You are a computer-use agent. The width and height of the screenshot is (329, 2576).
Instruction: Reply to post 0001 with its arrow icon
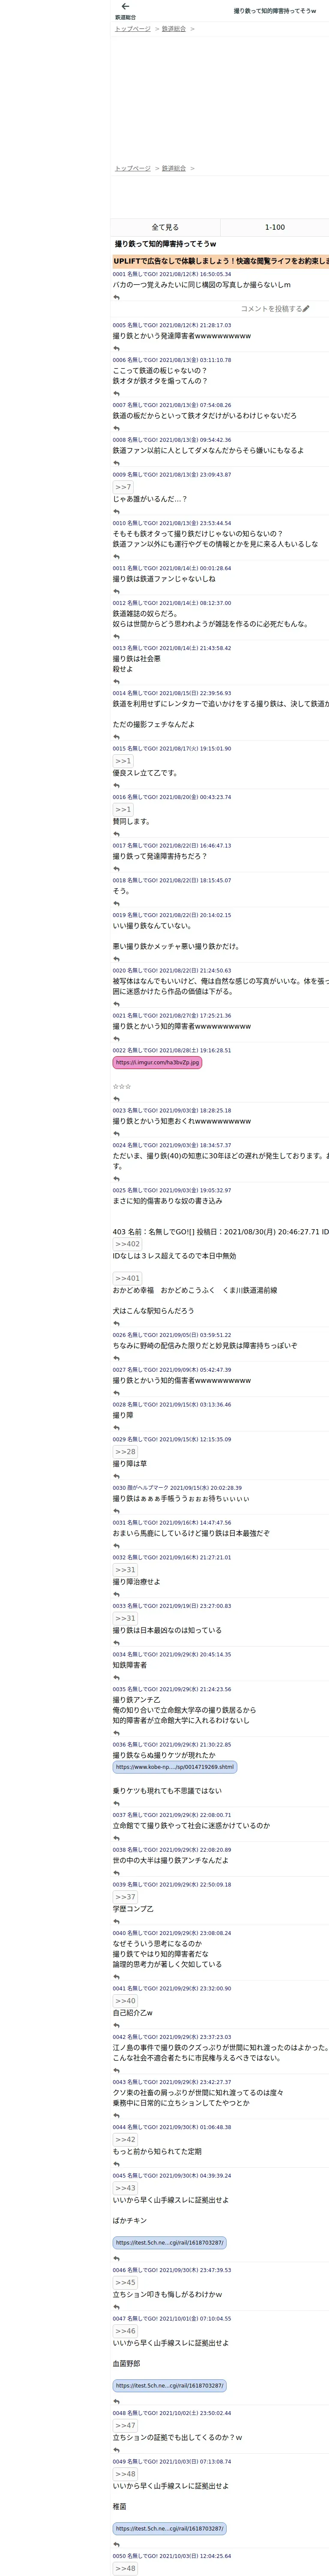(116, 297)
